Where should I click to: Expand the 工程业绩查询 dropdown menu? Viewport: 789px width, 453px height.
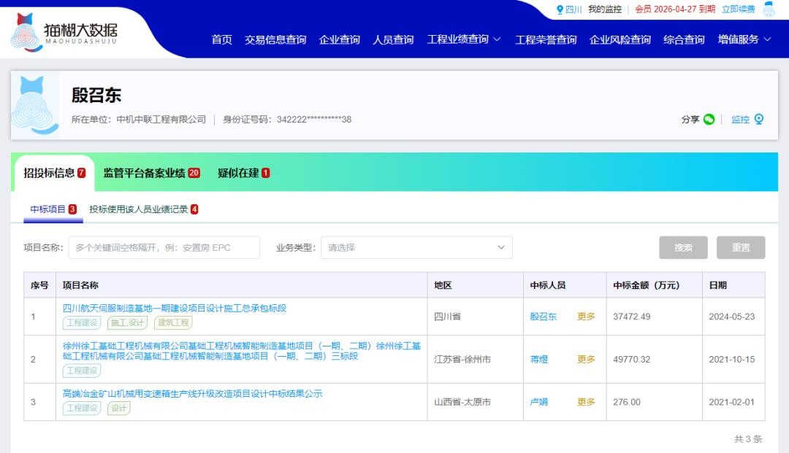(x=464, y=39)
